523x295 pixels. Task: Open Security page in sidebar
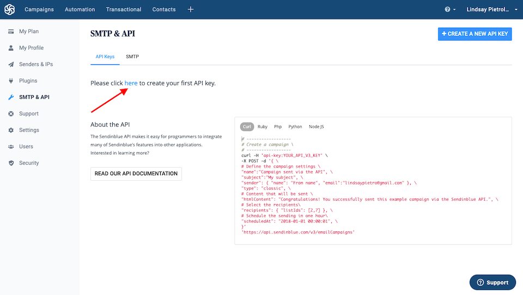coord(29,163)
